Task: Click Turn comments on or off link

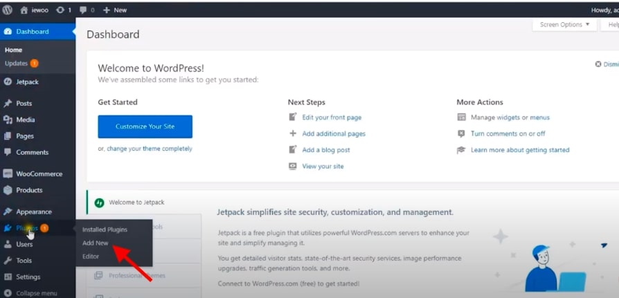Action: click(x=508, y=133)
